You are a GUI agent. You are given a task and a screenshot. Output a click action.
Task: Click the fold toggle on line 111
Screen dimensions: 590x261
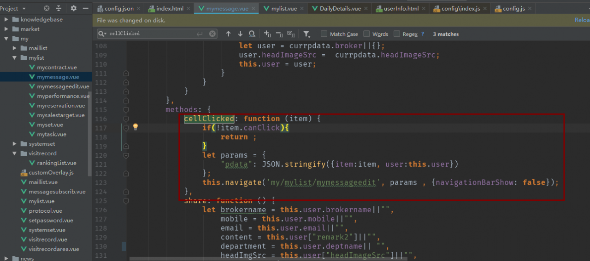(x=126, y=74)
